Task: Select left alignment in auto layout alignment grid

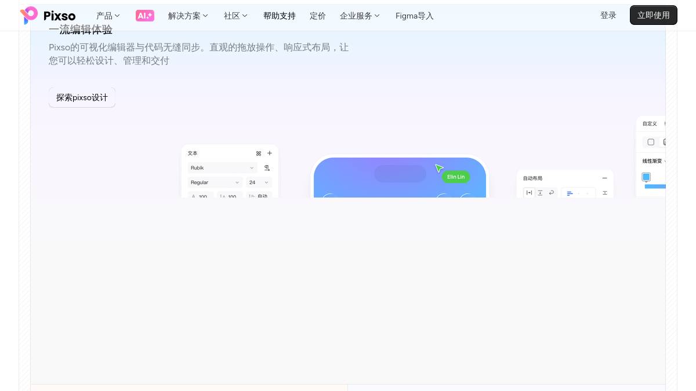Action: coord(570,193)
